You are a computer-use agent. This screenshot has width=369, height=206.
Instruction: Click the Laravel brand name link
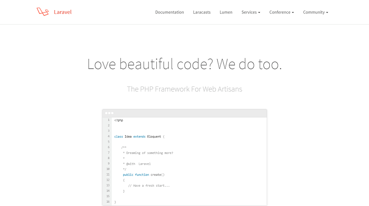pos(63,12)
